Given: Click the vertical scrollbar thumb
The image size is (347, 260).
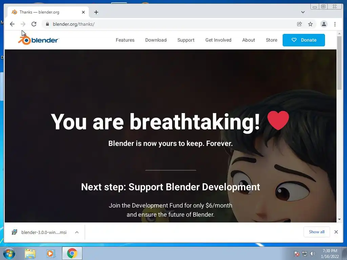Looking at the screenshot, I should tap(339, 63).
